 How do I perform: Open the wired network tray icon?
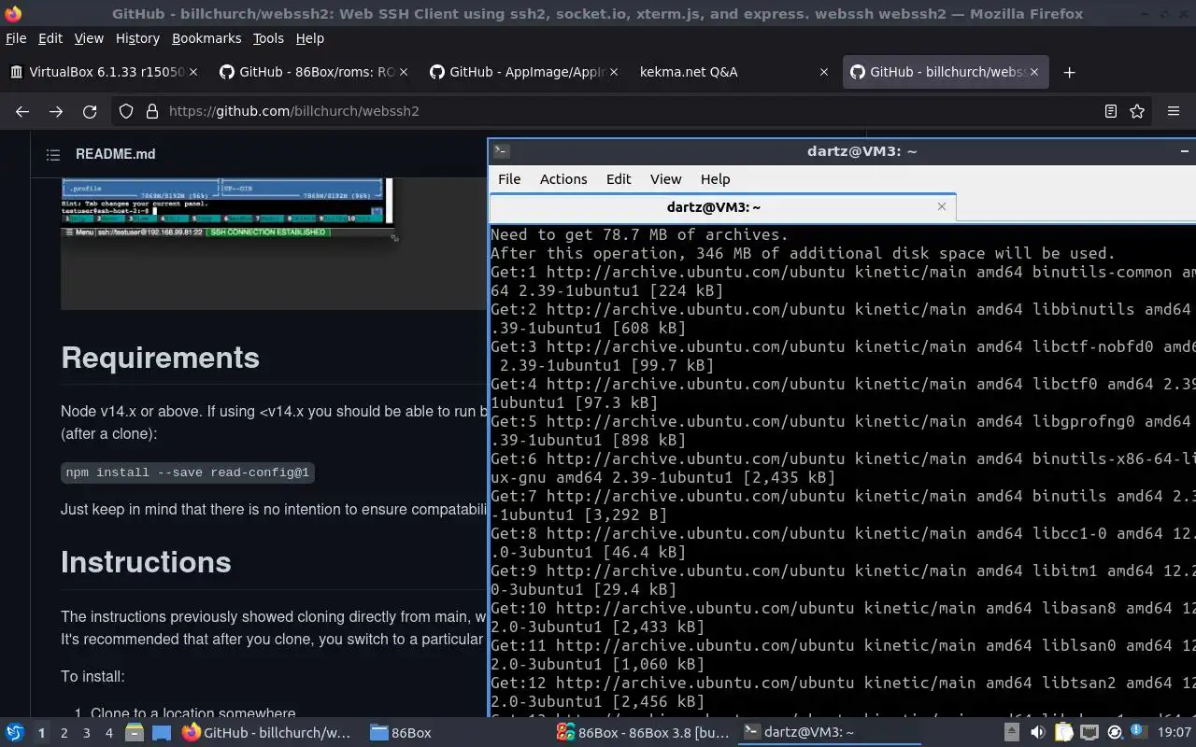tap(1089, 733)
